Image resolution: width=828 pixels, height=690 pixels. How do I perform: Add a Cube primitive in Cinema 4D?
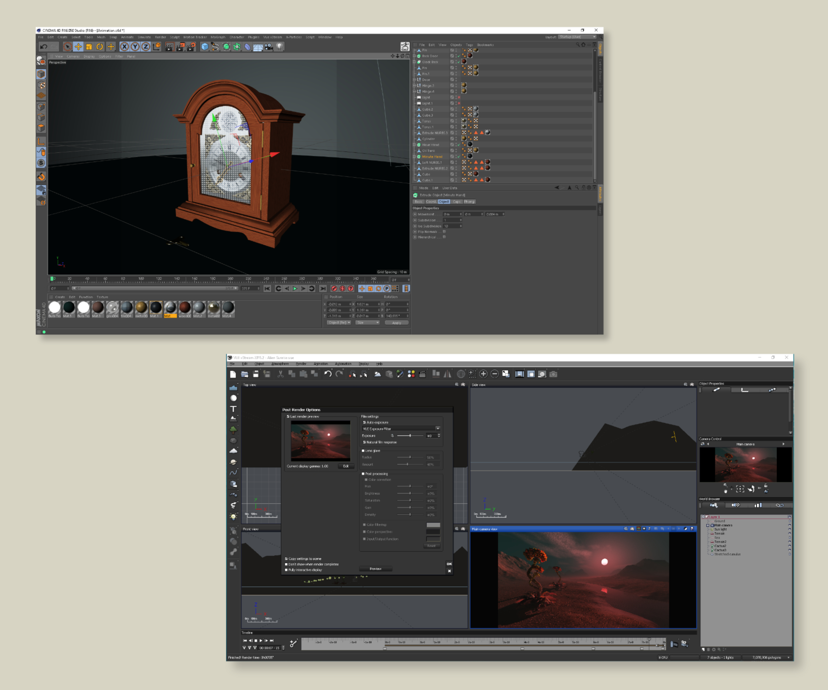pyautogui.click(x=205, y=46)
